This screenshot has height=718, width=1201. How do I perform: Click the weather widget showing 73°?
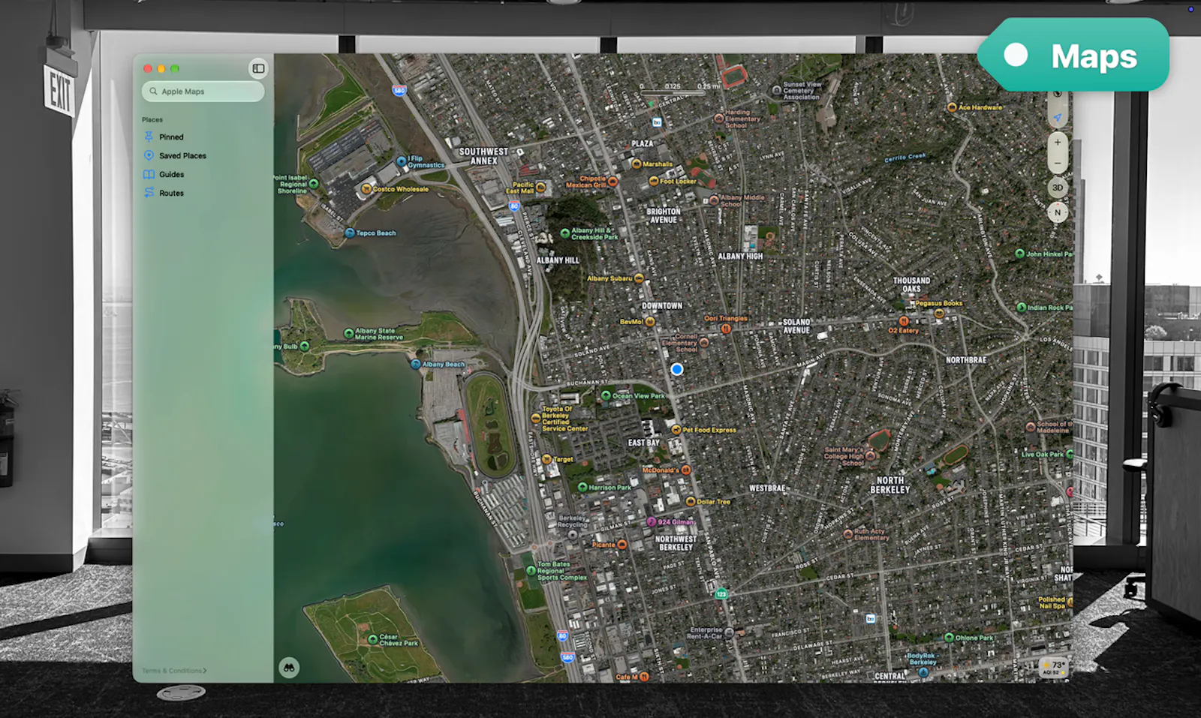coord(1052,667)
